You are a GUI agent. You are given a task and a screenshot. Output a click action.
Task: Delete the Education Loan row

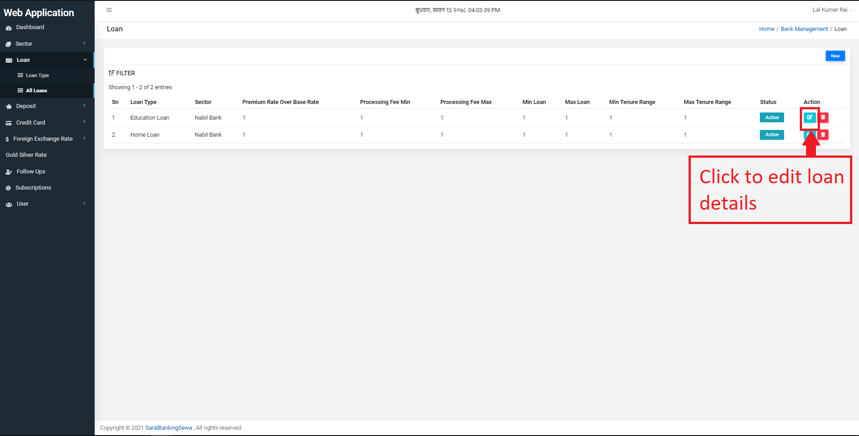(x=823, y=117)
